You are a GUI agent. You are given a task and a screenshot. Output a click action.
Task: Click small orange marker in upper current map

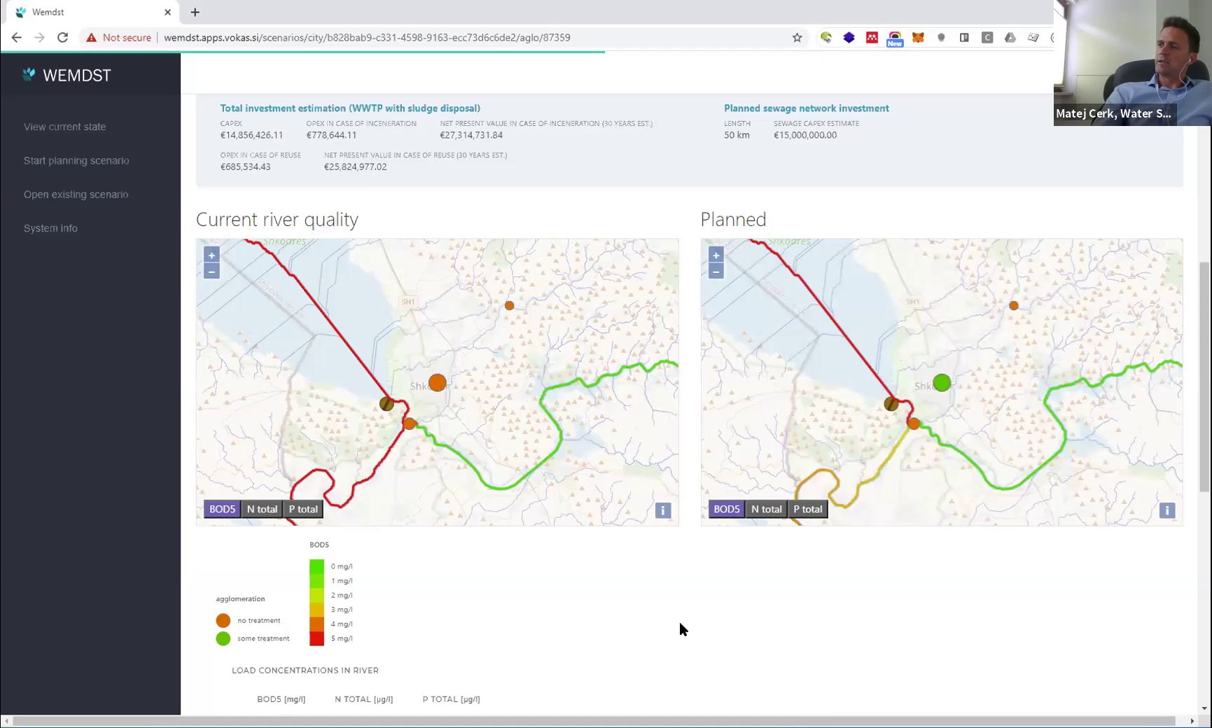click(x=509, y=305)
